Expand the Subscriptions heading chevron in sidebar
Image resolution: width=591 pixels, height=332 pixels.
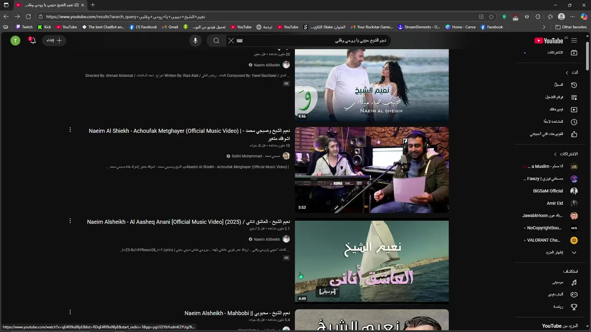click(x=555, y=154)
